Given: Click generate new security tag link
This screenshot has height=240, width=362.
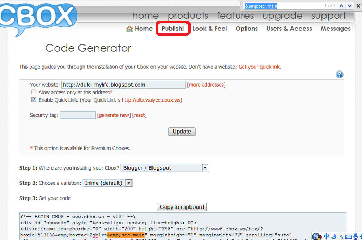Looking at the screenshot, I should (114, 115).
